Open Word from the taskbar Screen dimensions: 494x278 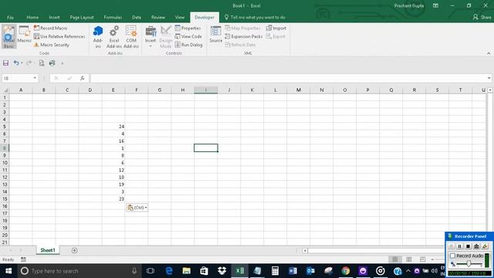pos(293,271)
